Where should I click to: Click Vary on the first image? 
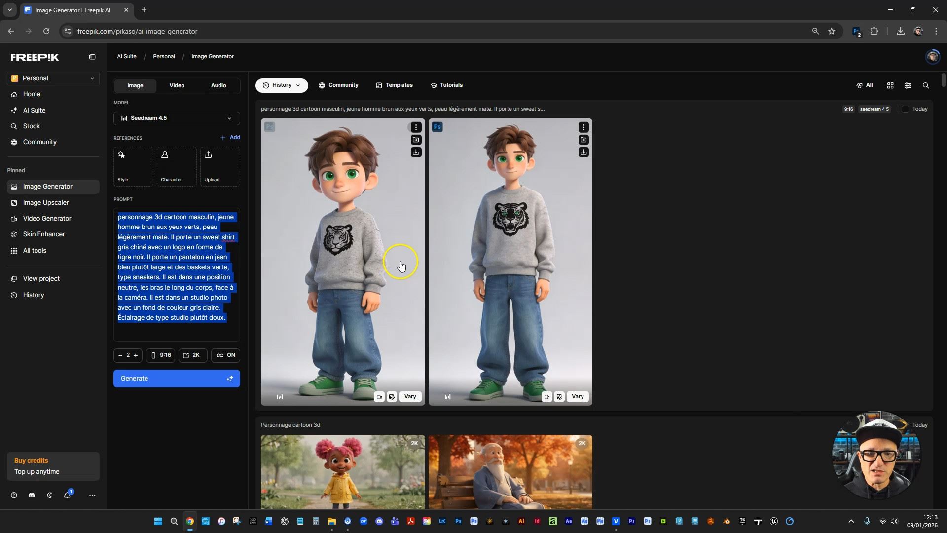(410, 397)
